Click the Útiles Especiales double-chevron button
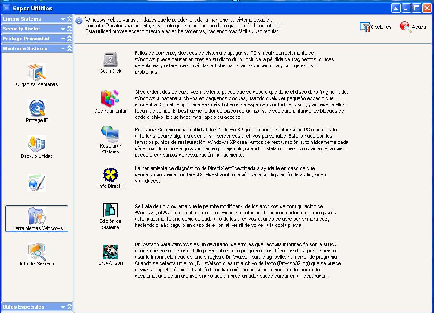Image resolution: width=434 pixels, height=313 pixels. [70, 307]
